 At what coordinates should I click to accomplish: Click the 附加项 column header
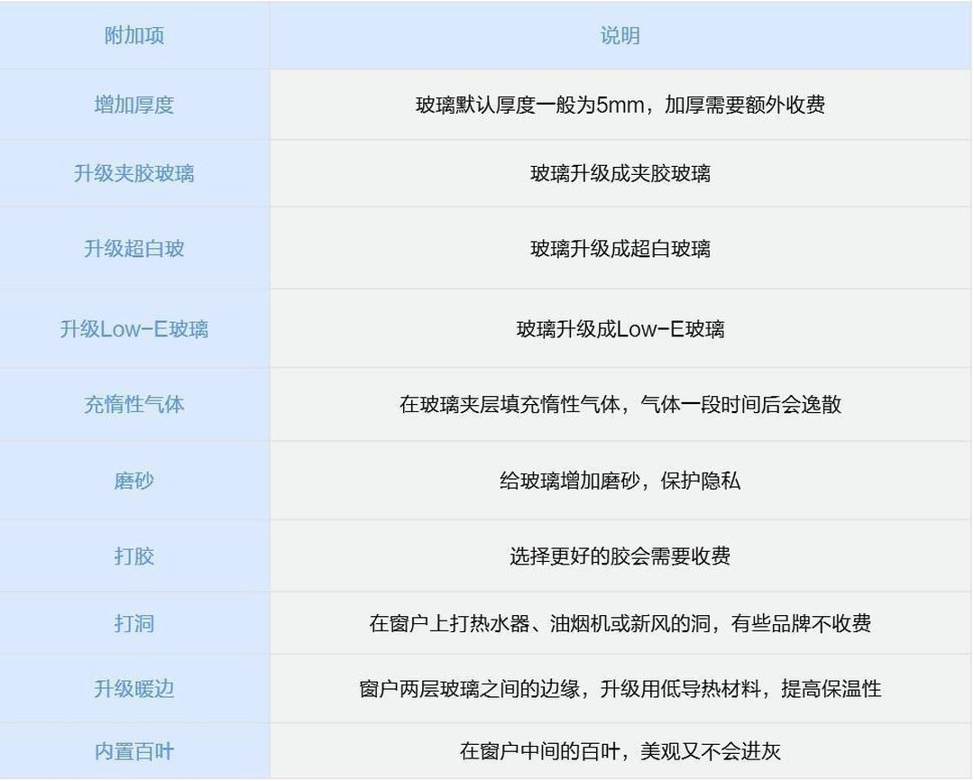[133, 36]
